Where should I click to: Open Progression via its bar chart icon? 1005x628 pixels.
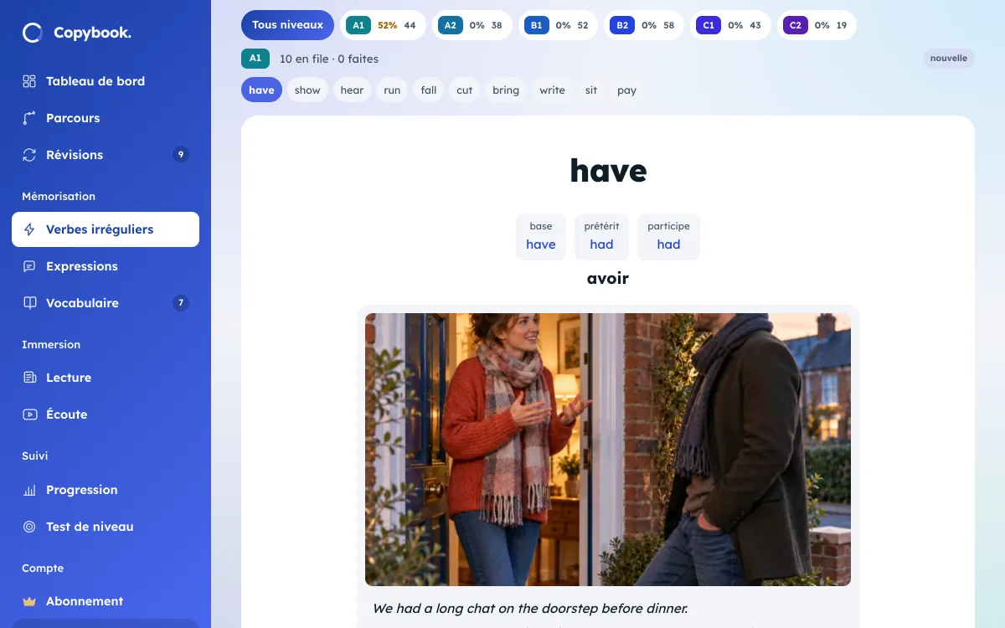click(x=29, y=490)
